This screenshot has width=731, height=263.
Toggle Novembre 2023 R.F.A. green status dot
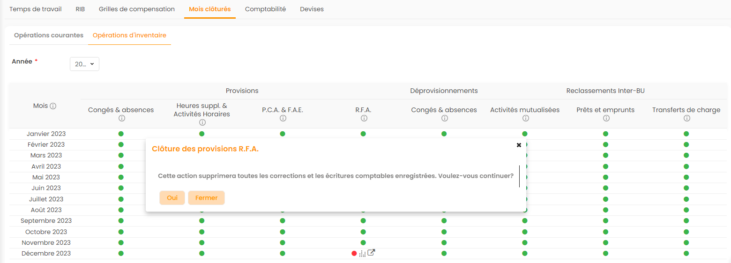coord(363,242)
